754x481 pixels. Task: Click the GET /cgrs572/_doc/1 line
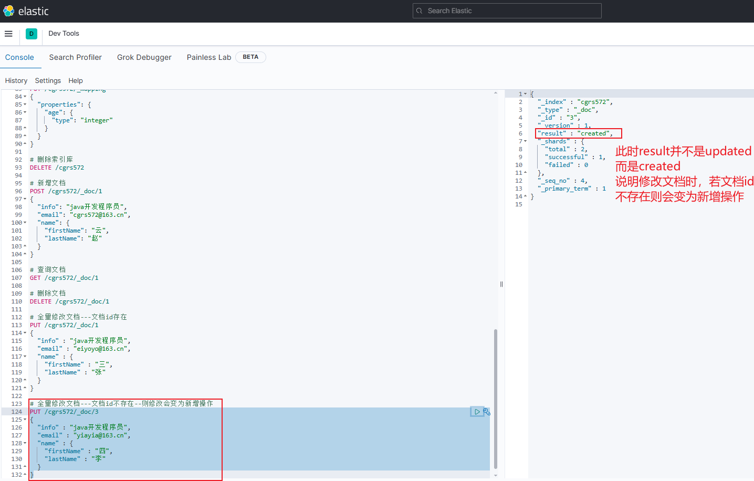pyautogui.click(x=64, y=278)
